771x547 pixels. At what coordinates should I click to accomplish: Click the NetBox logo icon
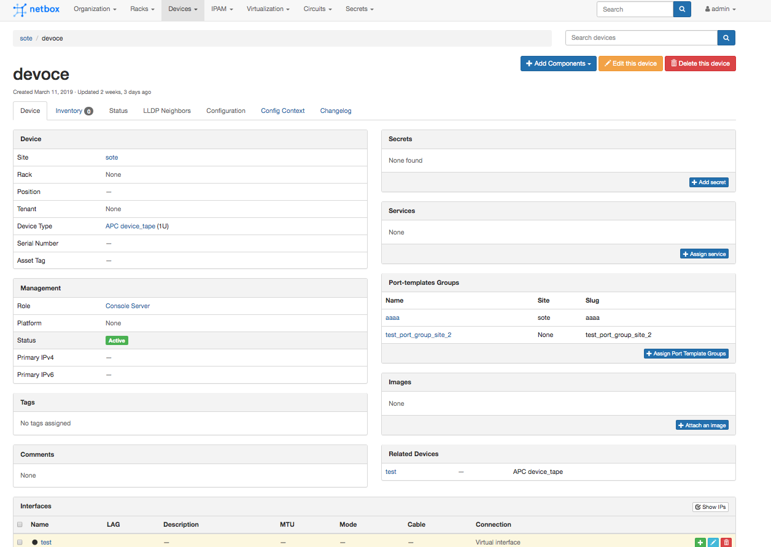[x=20, y=10]
